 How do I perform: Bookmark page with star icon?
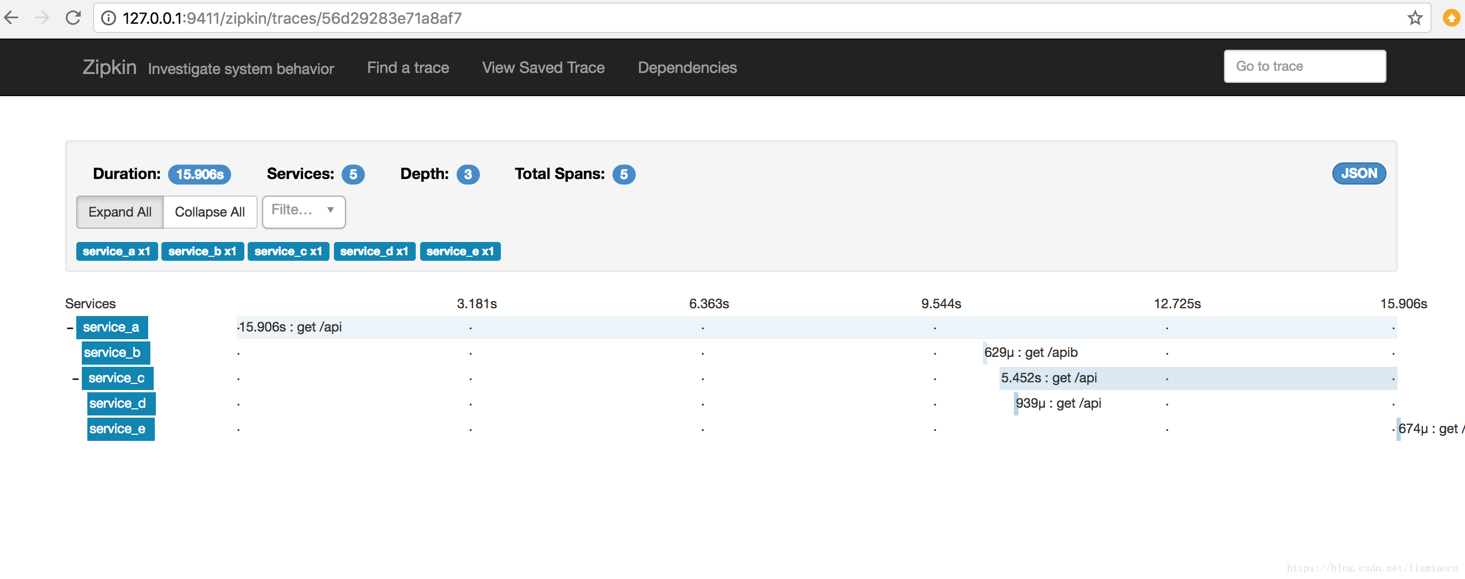click(x=1415, y=18)
